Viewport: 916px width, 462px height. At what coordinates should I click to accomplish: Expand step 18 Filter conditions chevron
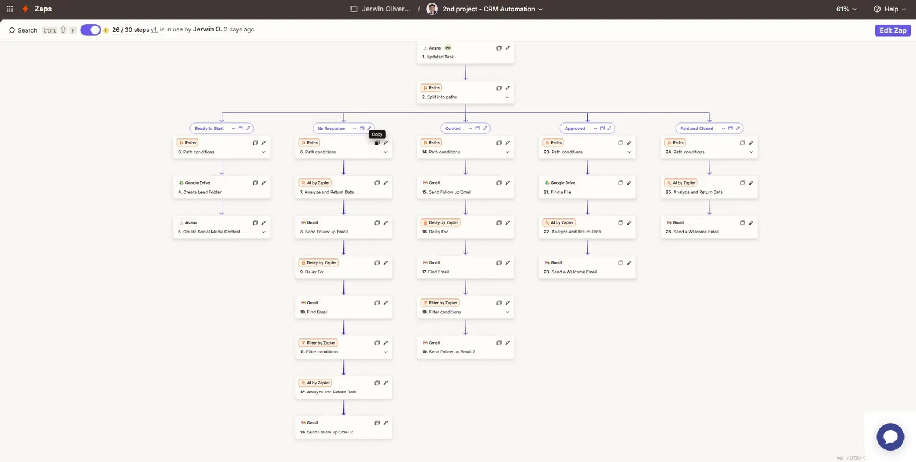coord(507,312)
